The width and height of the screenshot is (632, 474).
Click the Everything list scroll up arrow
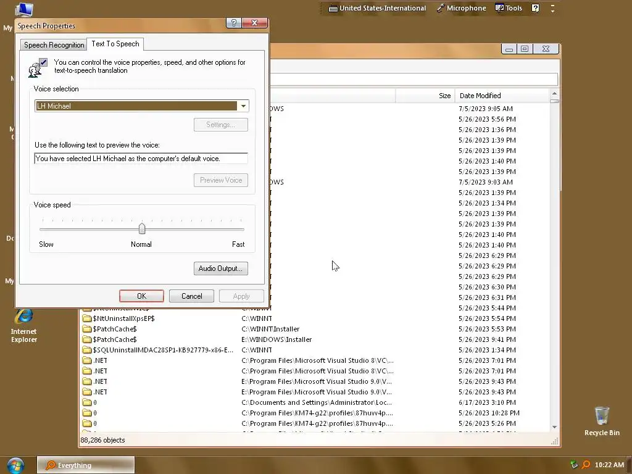[x=555, y=93]
